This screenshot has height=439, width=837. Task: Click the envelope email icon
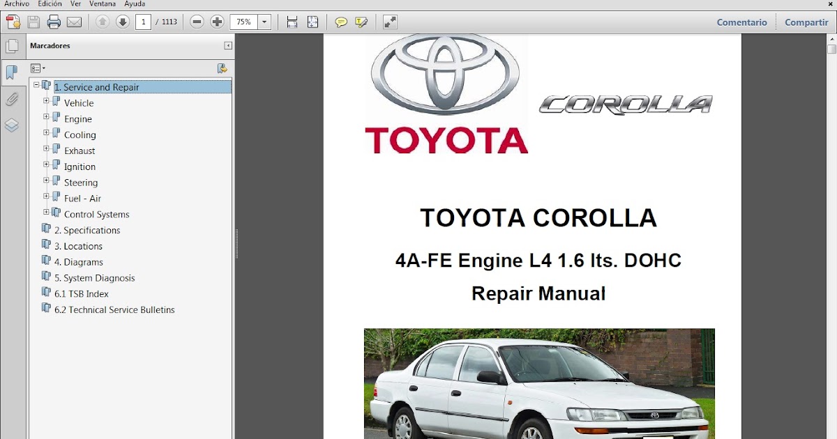[x=74, y=22]
